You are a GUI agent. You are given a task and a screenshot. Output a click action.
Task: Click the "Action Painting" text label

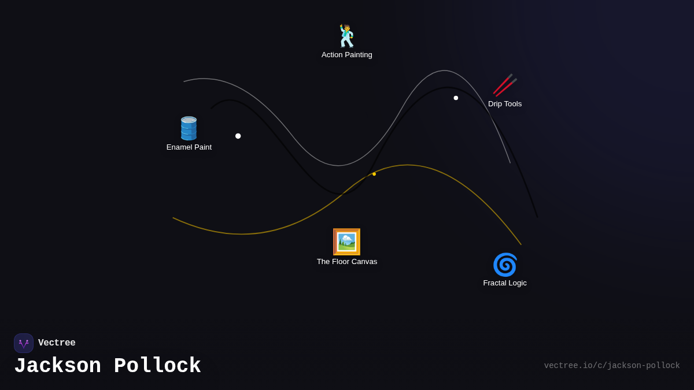coord(346,55)
